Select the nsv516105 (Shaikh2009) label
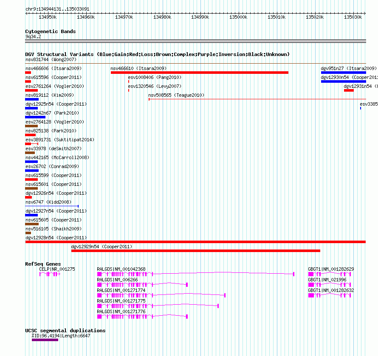The image size is (378, 356). 54,229
